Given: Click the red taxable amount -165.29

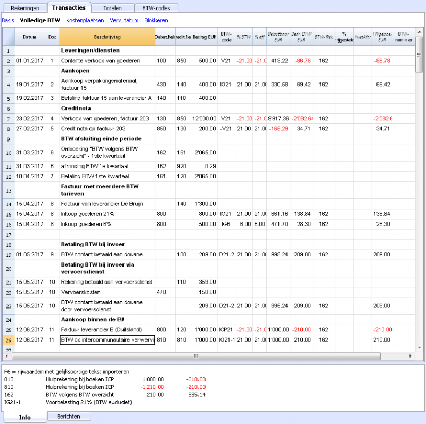Looking at the screenshot, I should click(x=278, y=129).
